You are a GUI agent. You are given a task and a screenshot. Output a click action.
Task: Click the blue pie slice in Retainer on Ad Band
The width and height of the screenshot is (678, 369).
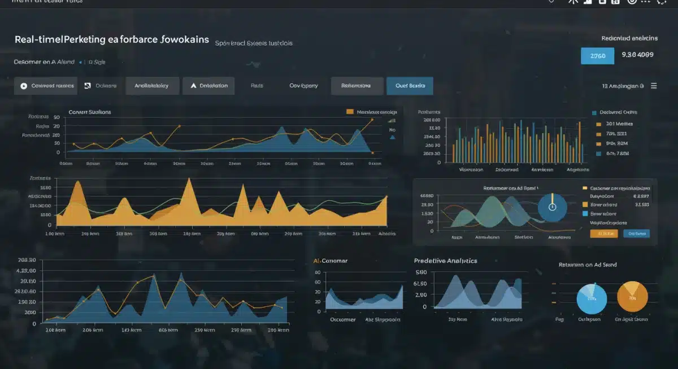[551, 207]
